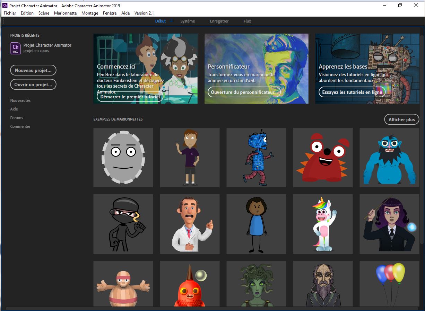Image resolution: width=425 pixels, height=311 pixels.
Task: Select the blue bearded ogre puppet
Action: pyautogui.click(x=389, y=158)
